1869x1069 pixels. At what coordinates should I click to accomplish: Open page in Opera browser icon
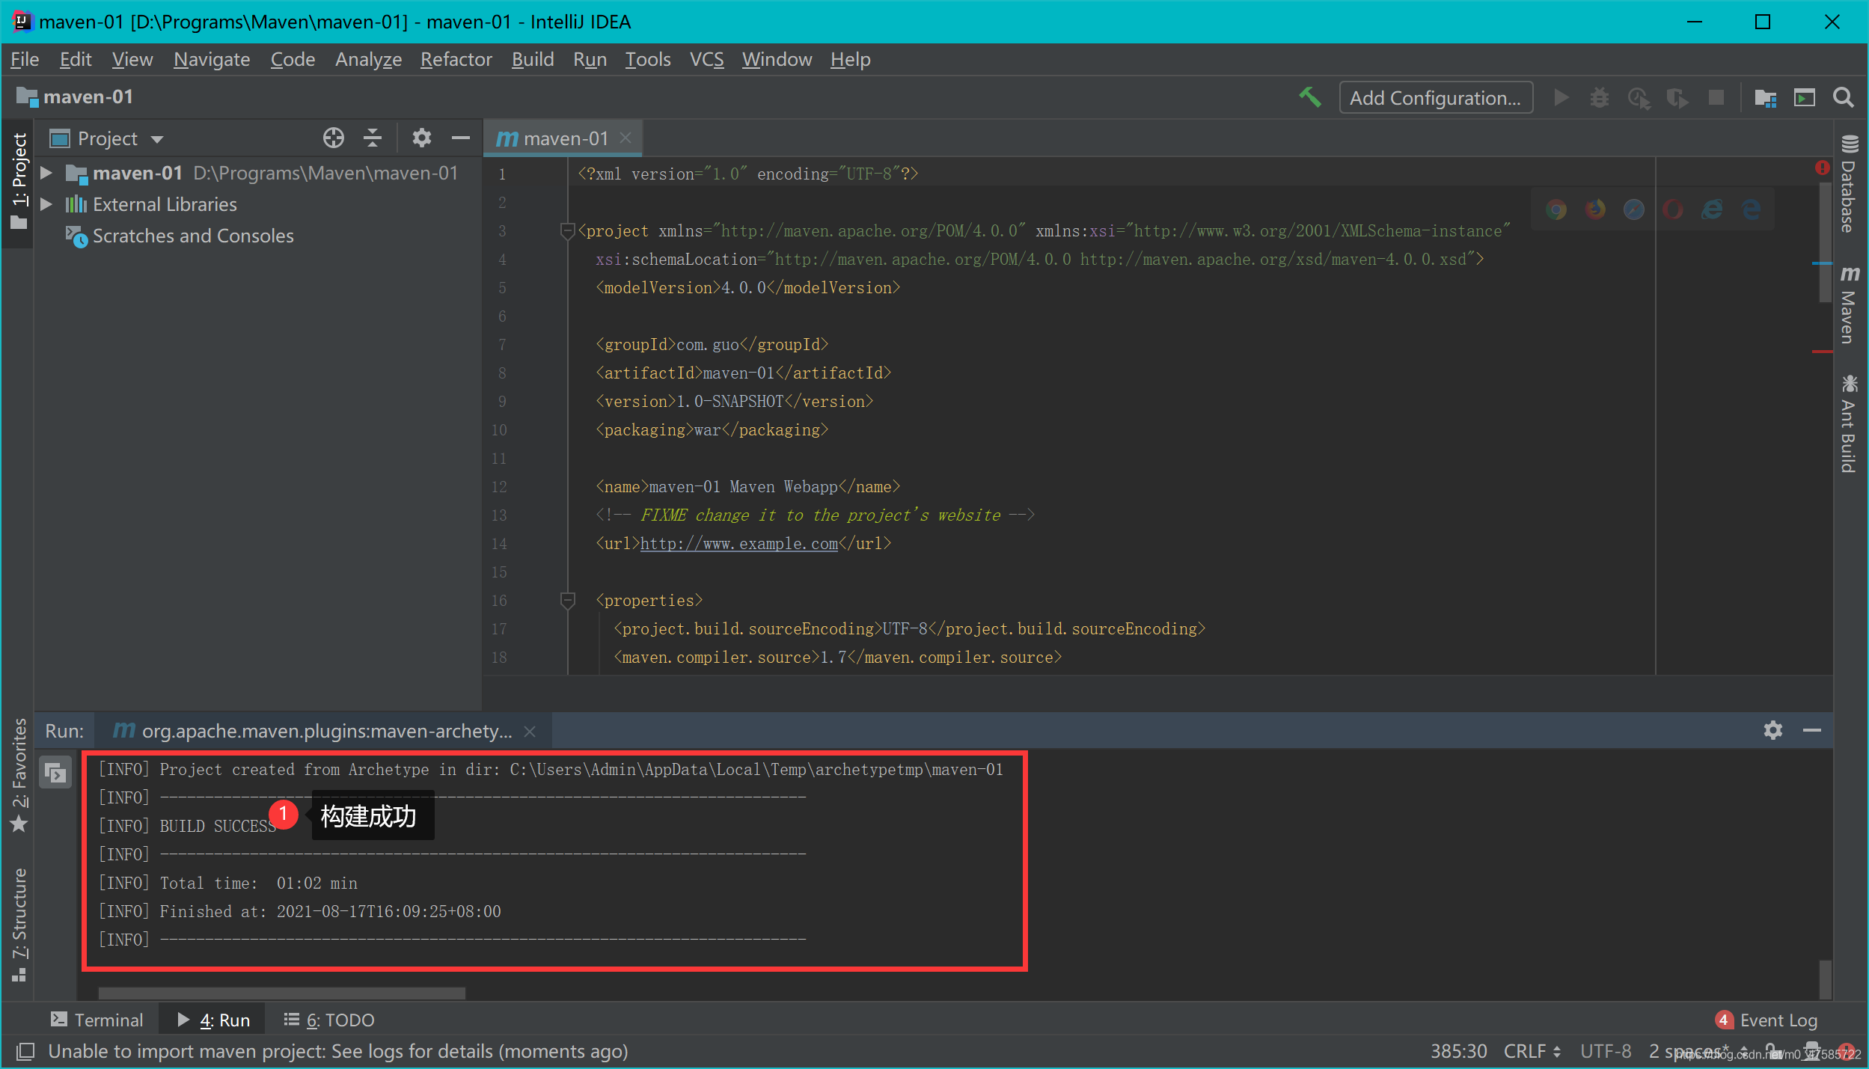(1673, 210)
